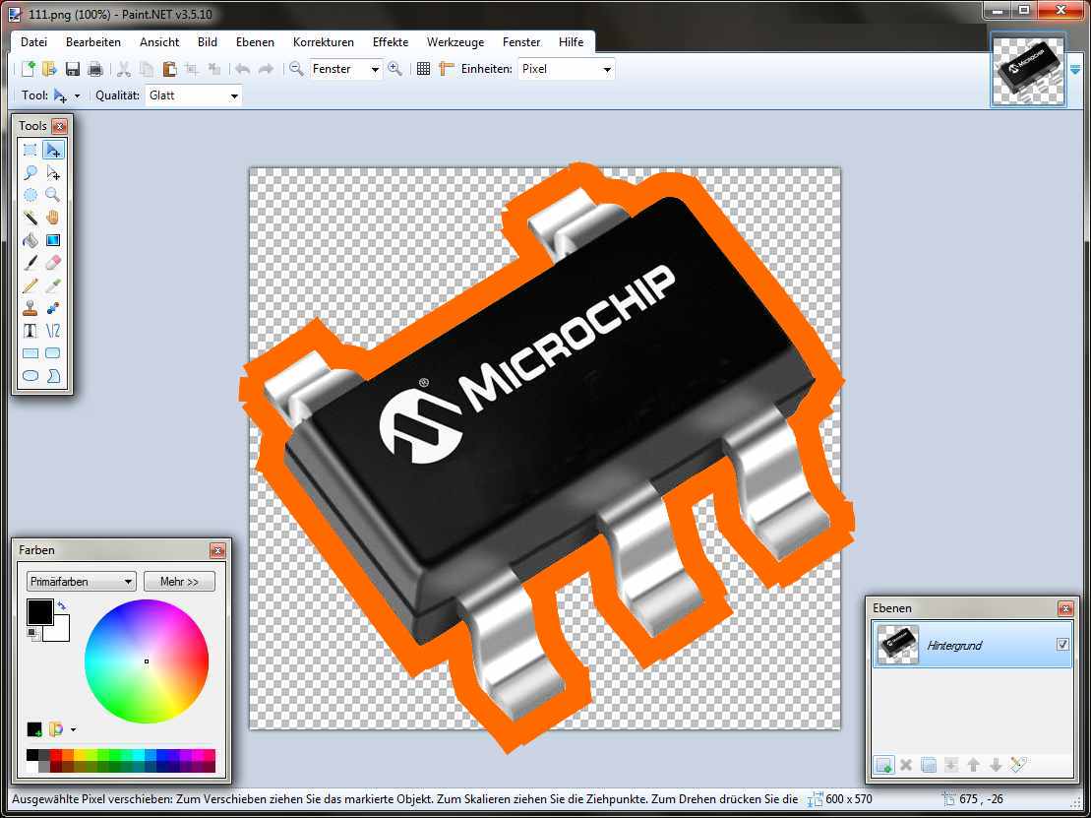This screenshot has width=1091, height=818.
Task: Toggle Hintergrund layer visibility checkbox
Action: click(x=1062, y=645)
